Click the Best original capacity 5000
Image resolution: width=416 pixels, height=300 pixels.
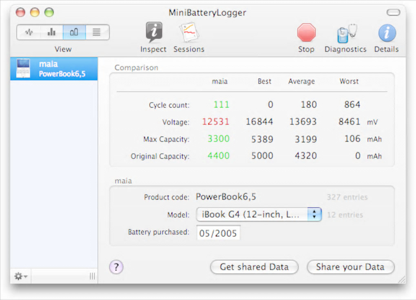[262, 156]
